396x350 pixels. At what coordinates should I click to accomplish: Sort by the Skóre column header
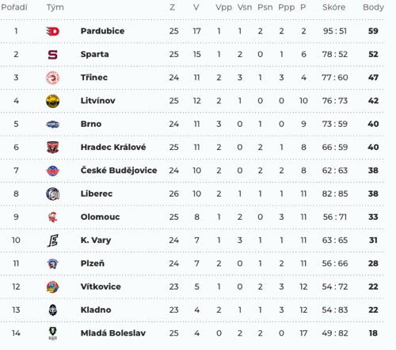click(x=333, y=7)
